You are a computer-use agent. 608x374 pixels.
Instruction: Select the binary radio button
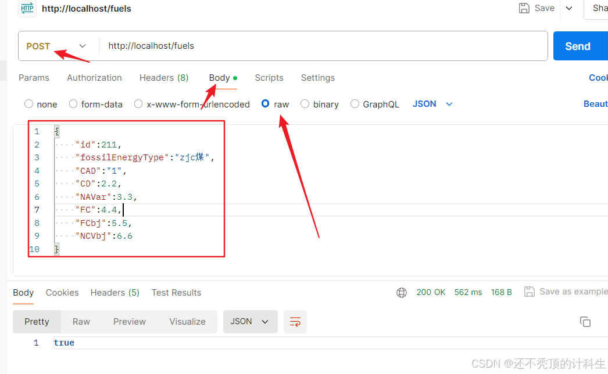(305, 104)
